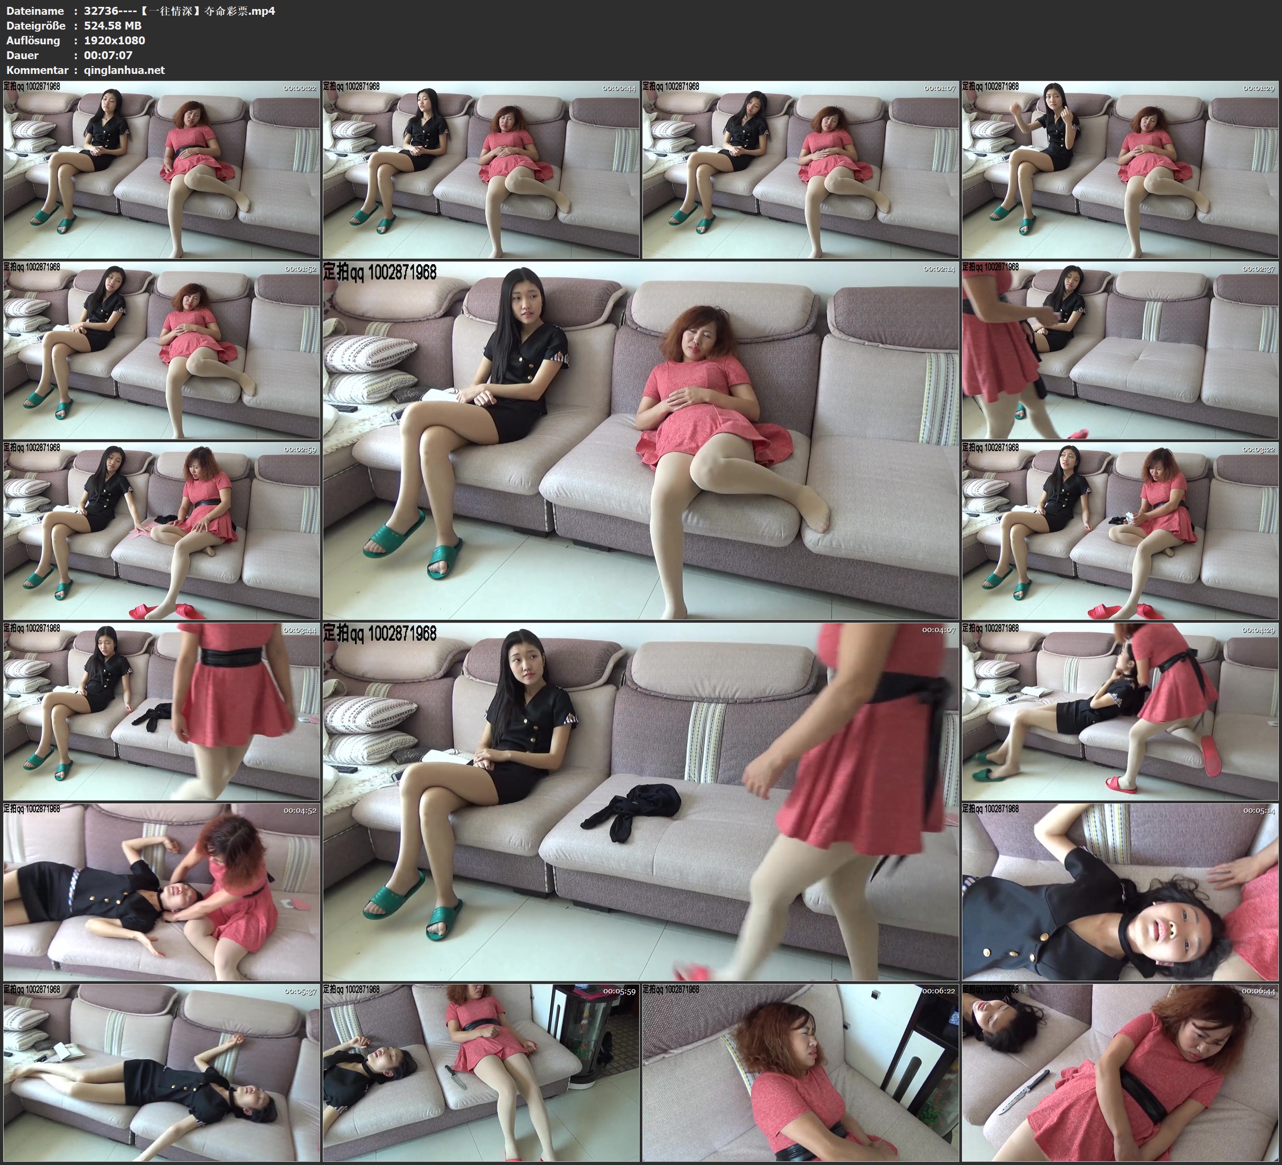Screen dimensions: 1282x1165
Task: Click the qinglanhua.net comment text
Action: (x=124, y=70)
